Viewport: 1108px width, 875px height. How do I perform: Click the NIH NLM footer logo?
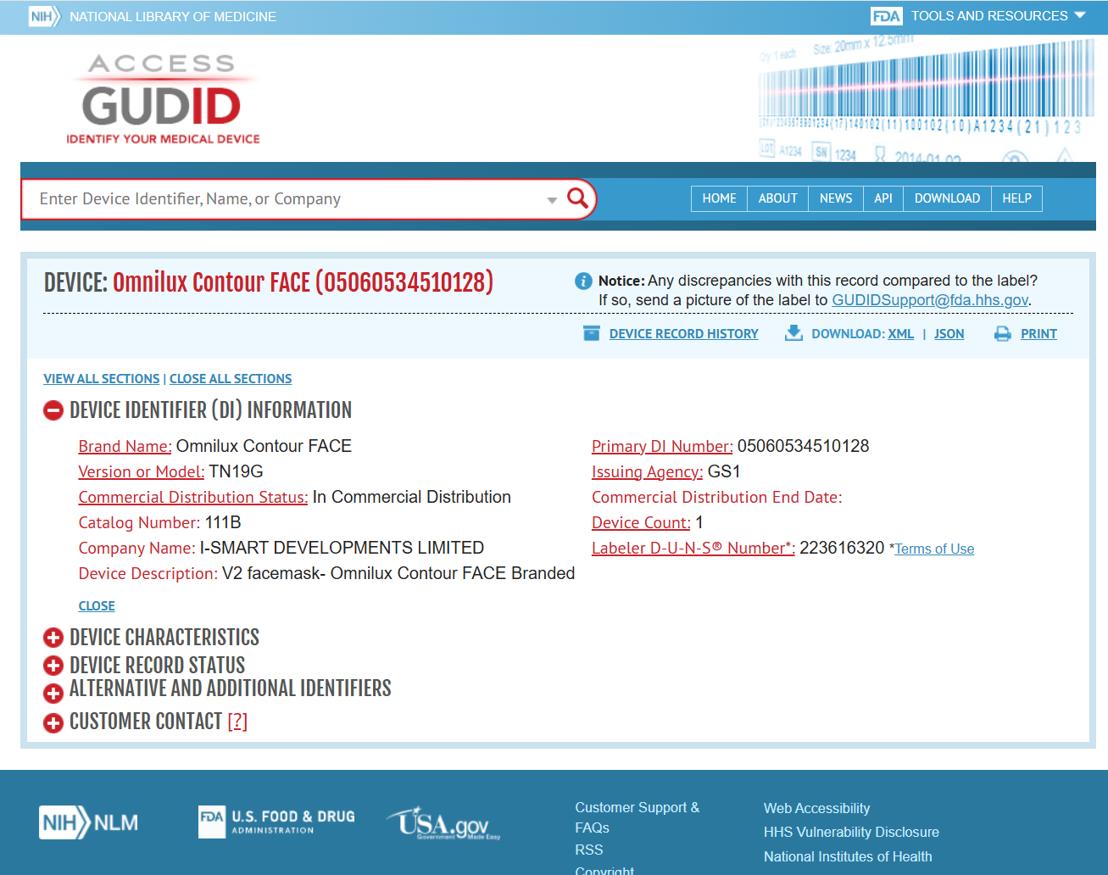[89, 822]
